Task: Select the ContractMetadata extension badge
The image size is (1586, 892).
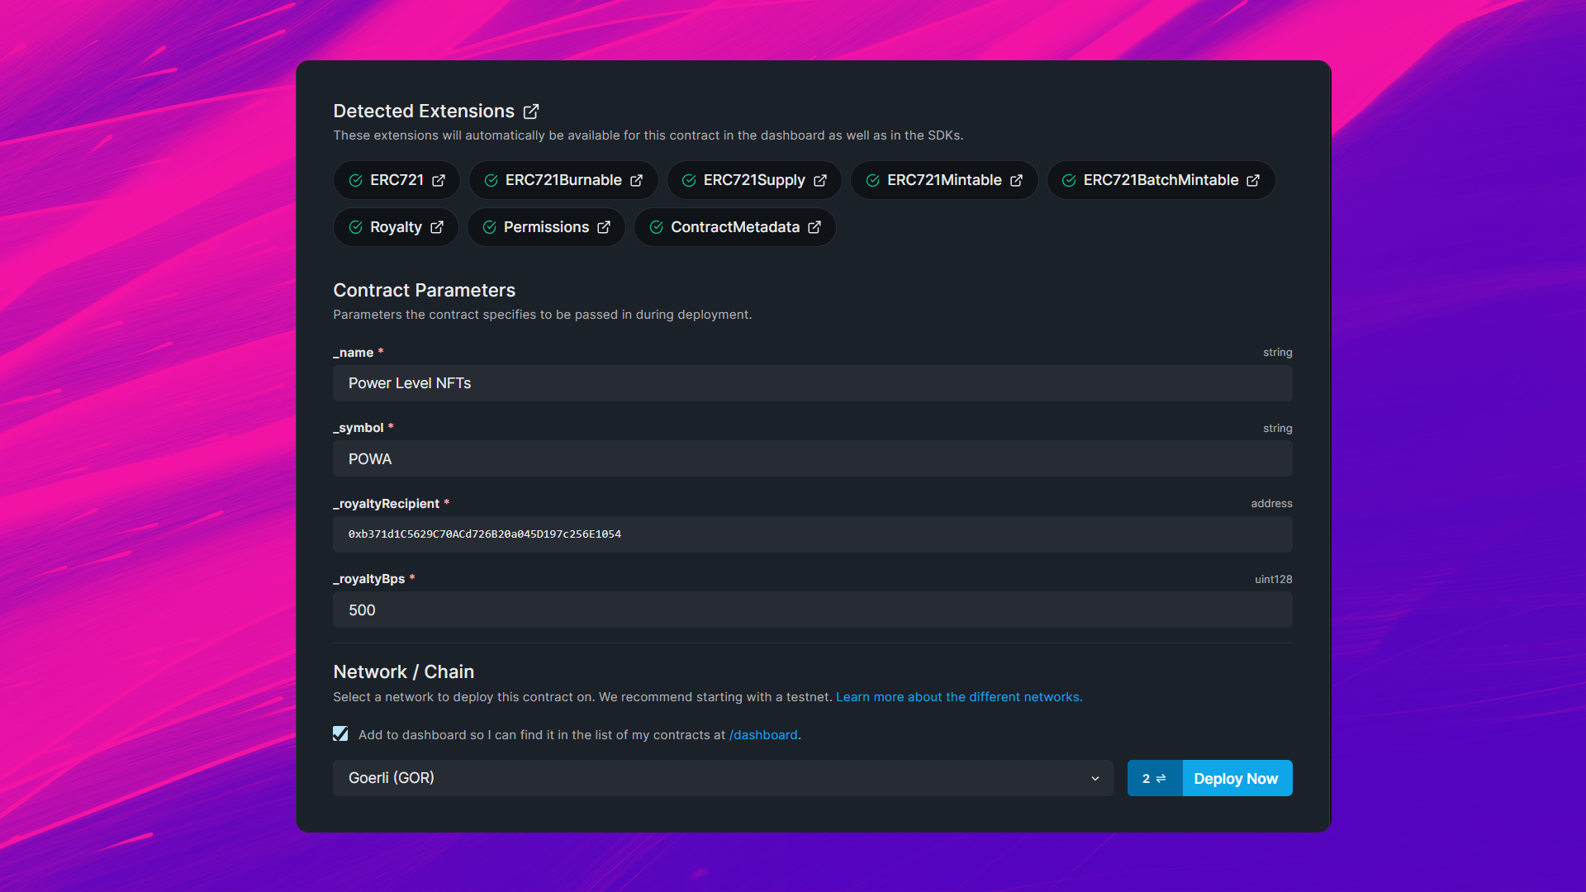Action: (x=734, y=227)
